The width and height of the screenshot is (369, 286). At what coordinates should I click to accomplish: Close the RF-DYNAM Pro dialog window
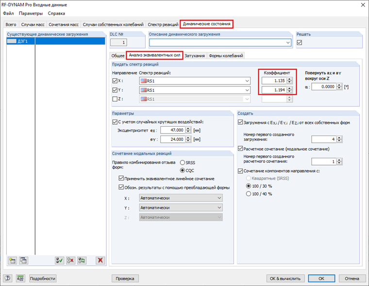363,5
